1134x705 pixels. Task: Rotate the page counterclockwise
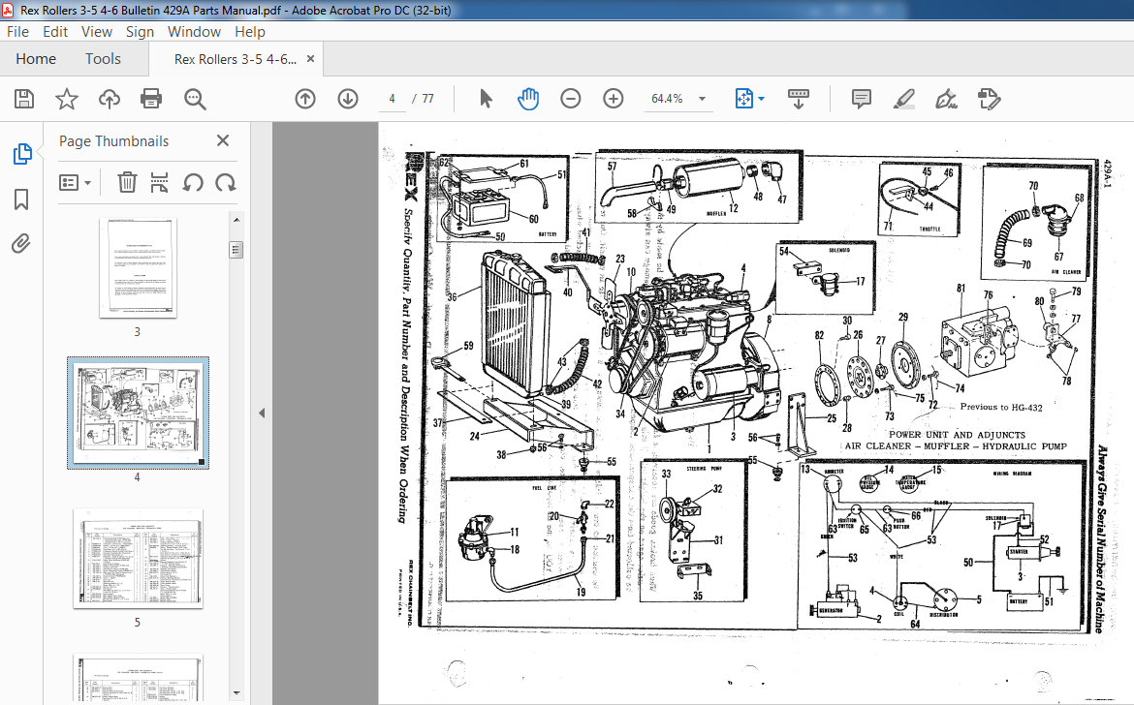pyautogui.click(x=192, y=183)
